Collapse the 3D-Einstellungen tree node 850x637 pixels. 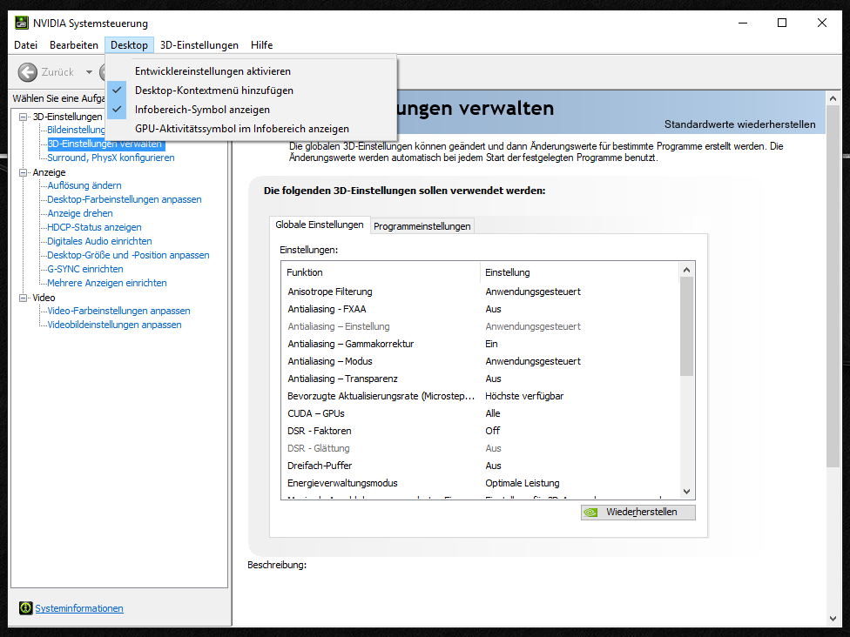click(x=23, y=117)
